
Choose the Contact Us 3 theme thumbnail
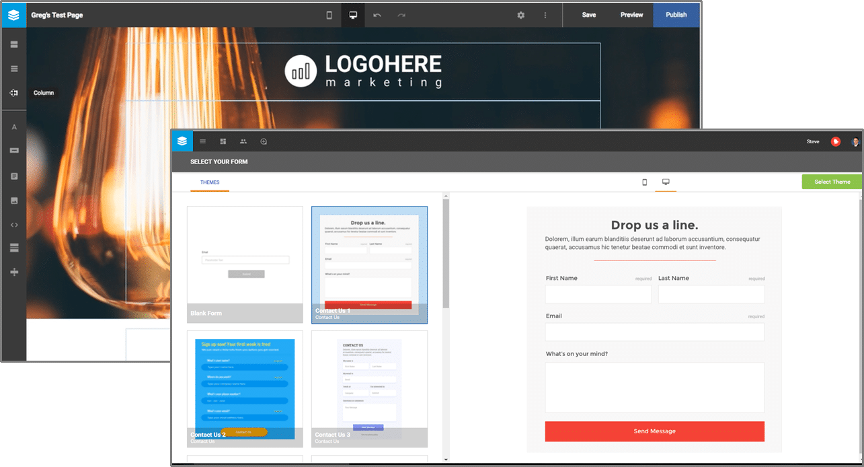point(369,389)
